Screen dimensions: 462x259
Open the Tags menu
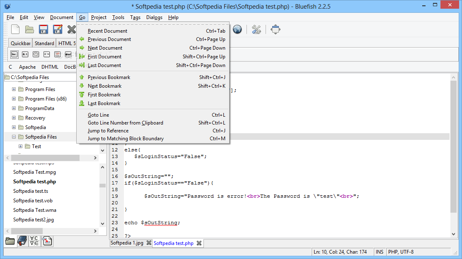pos(135,17)
